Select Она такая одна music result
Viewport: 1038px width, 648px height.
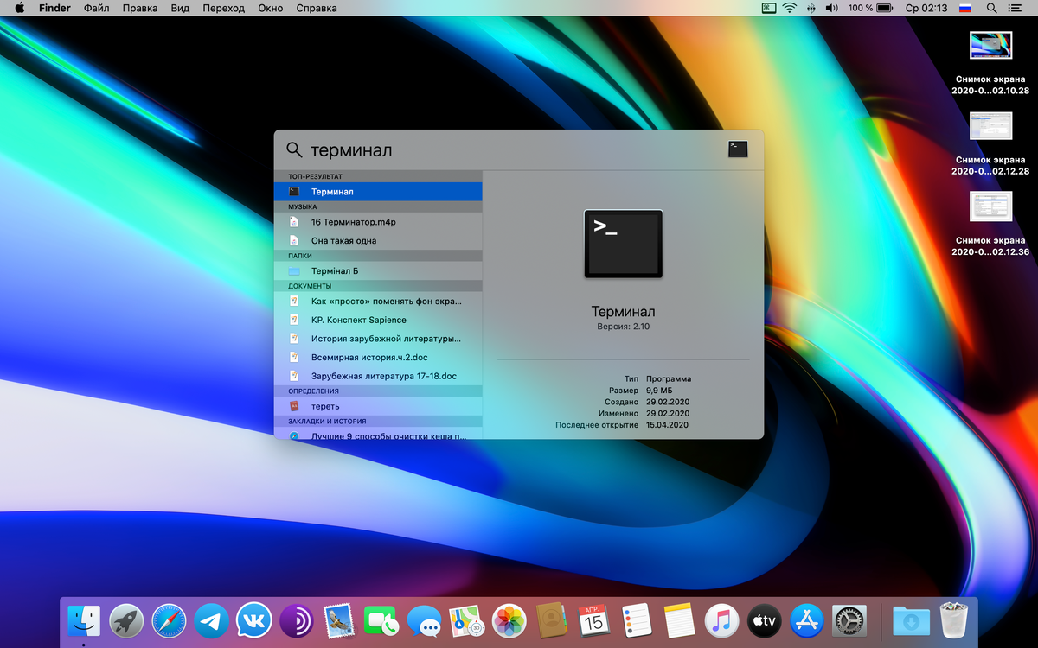pos(378,241)
